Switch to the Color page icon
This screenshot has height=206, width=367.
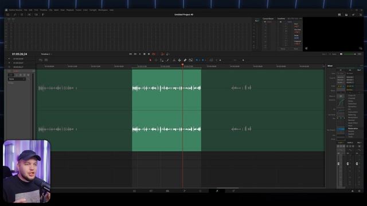coord(200,191)
